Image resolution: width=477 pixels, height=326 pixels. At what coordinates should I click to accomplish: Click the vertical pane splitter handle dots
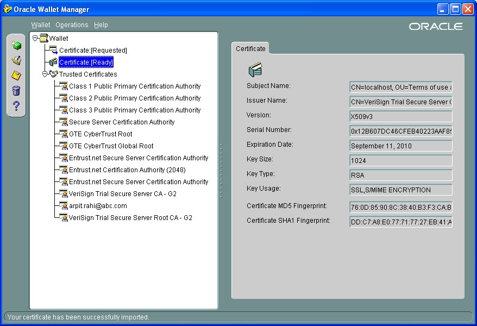point(221,171)
